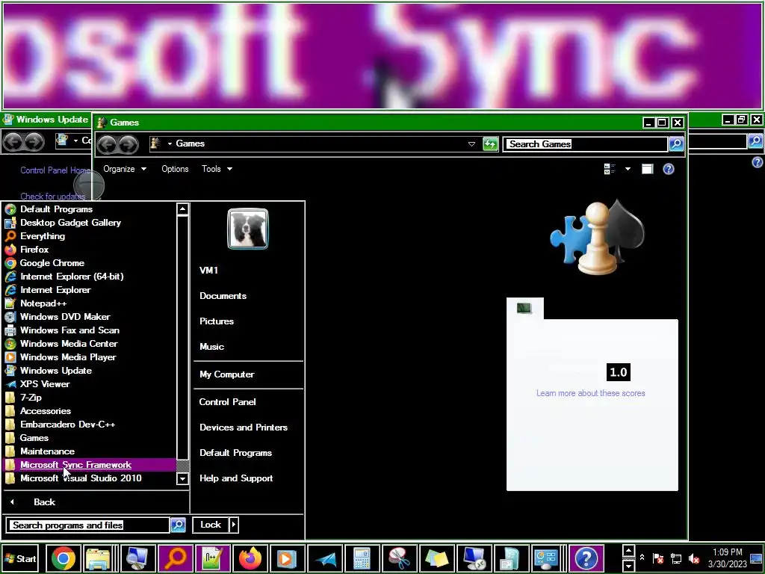Open Control Panel from the Start menu
The height and width of the screenshot is (574, 765).
tap(227, 401)
